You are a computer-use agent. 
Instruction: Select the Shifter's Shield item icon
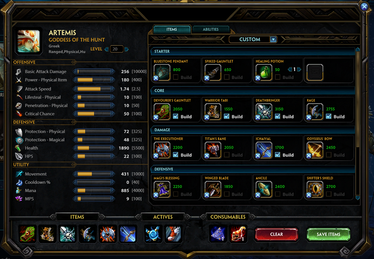pos(315,189)
